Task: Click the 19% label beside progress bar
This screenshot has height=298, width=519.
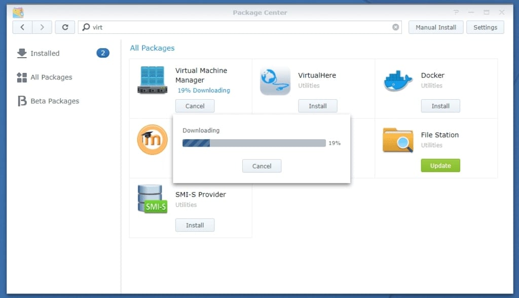Action: point(335,143)
